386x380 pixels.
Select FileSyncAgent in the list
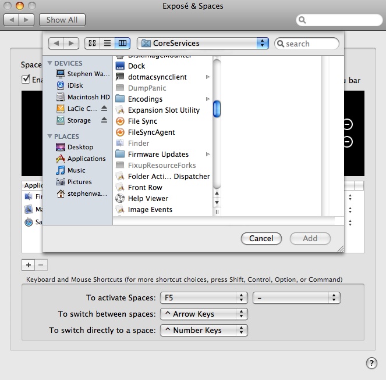point(163,132)
